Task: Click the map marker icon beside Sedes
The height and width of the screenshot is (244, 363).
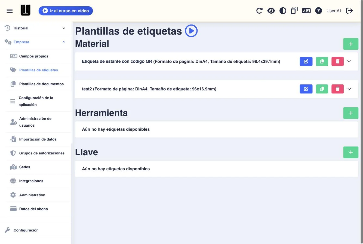Action: click(13, 167)
